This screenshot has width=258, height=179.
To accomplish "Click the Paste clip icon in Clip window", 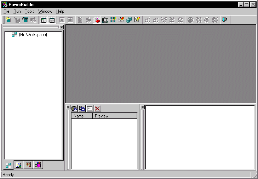I will point(74,109).
